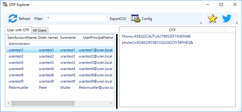
Task: Click the OTP column header
Action: click(172, 30)
